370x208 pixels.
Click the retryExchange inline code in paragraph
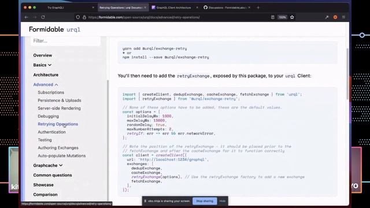[x=193, y=76]
